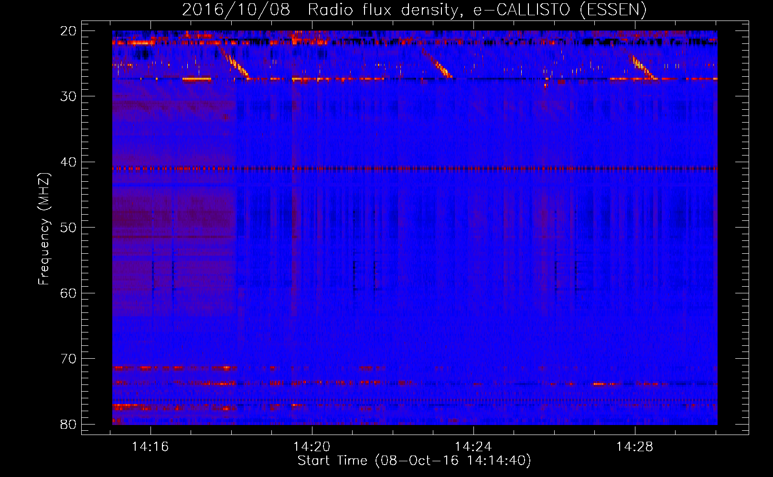Screen dimensions: 773x477
Task: Click the 'Frequency (MHZ)' axis label
Action: [x=44, y=229]
